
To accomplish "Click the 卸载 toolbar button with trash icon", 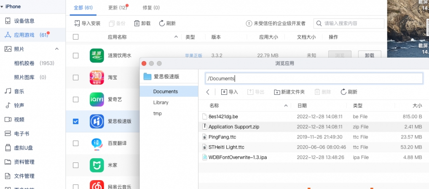I will tap(142, 24).
